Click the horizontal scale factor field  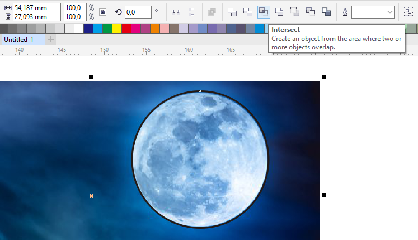coord(75,7)
